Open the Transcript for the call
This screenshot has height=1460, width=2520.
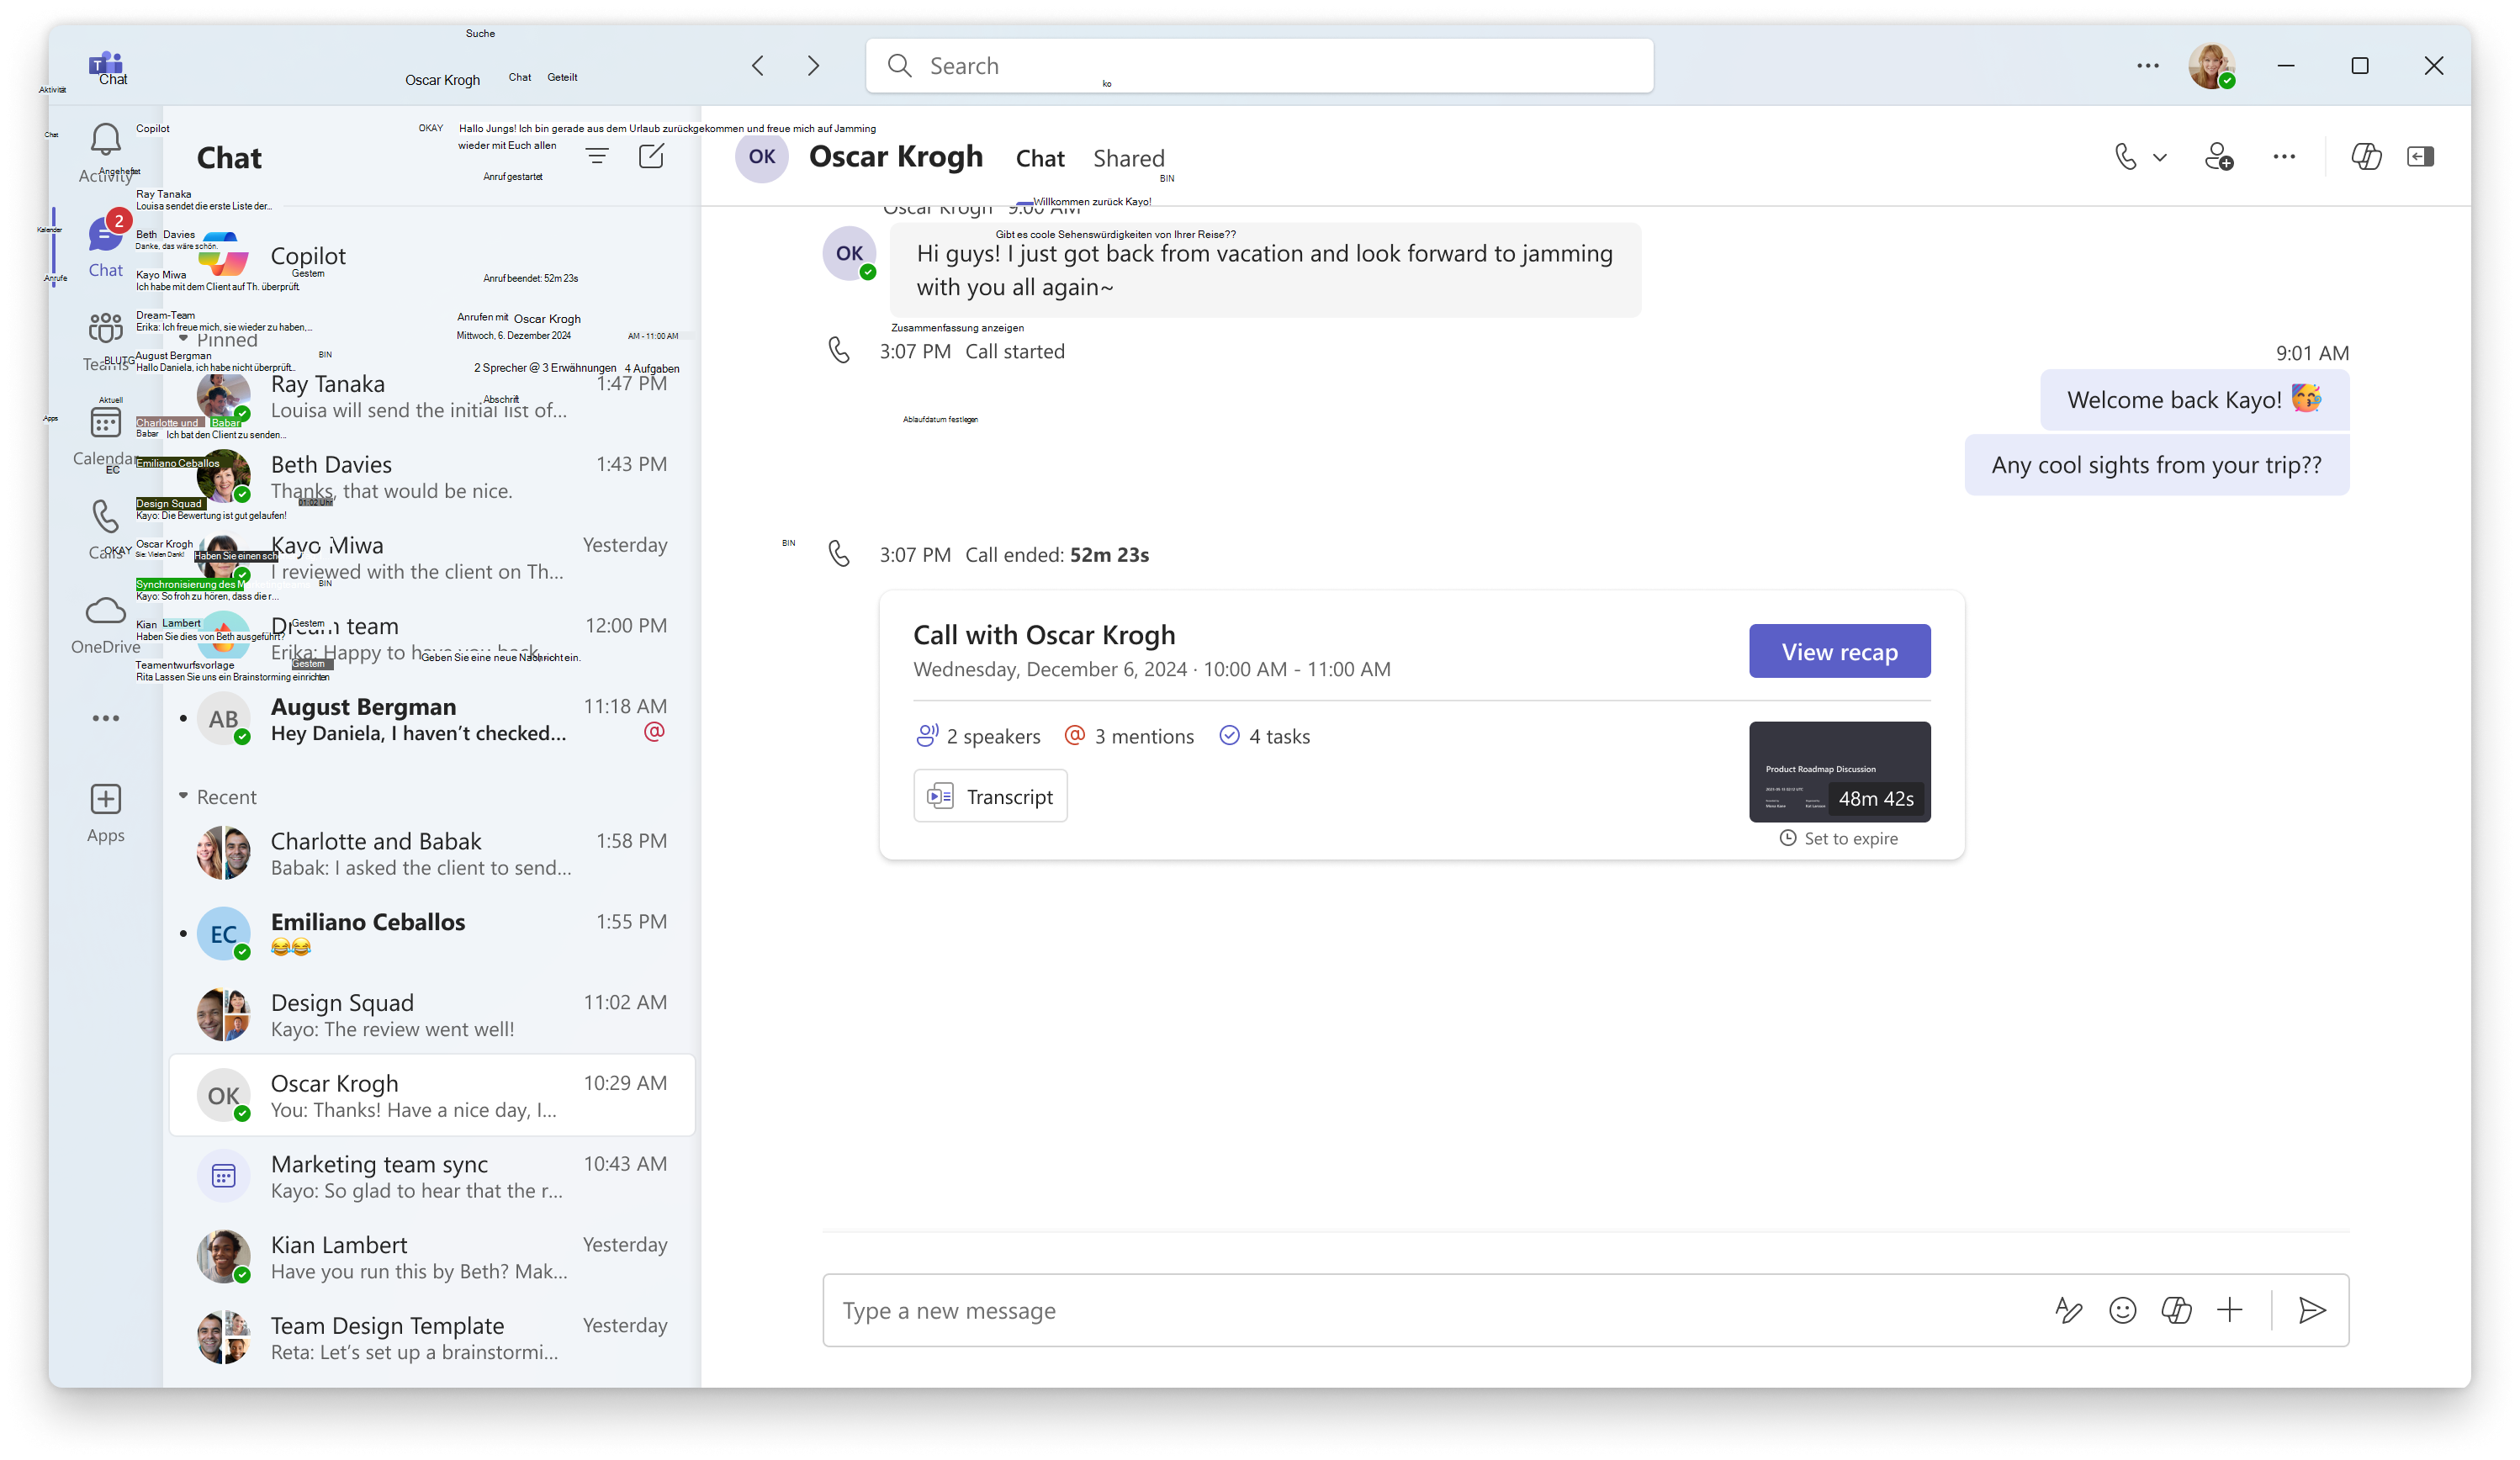991,796
